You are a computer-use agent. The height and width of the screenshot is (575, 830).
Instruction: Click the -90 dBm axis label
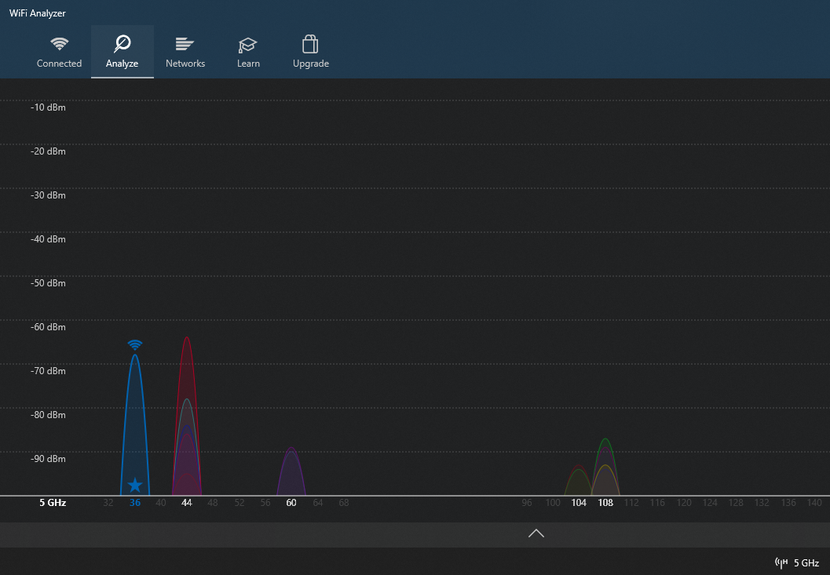click(x=48, y=459)
